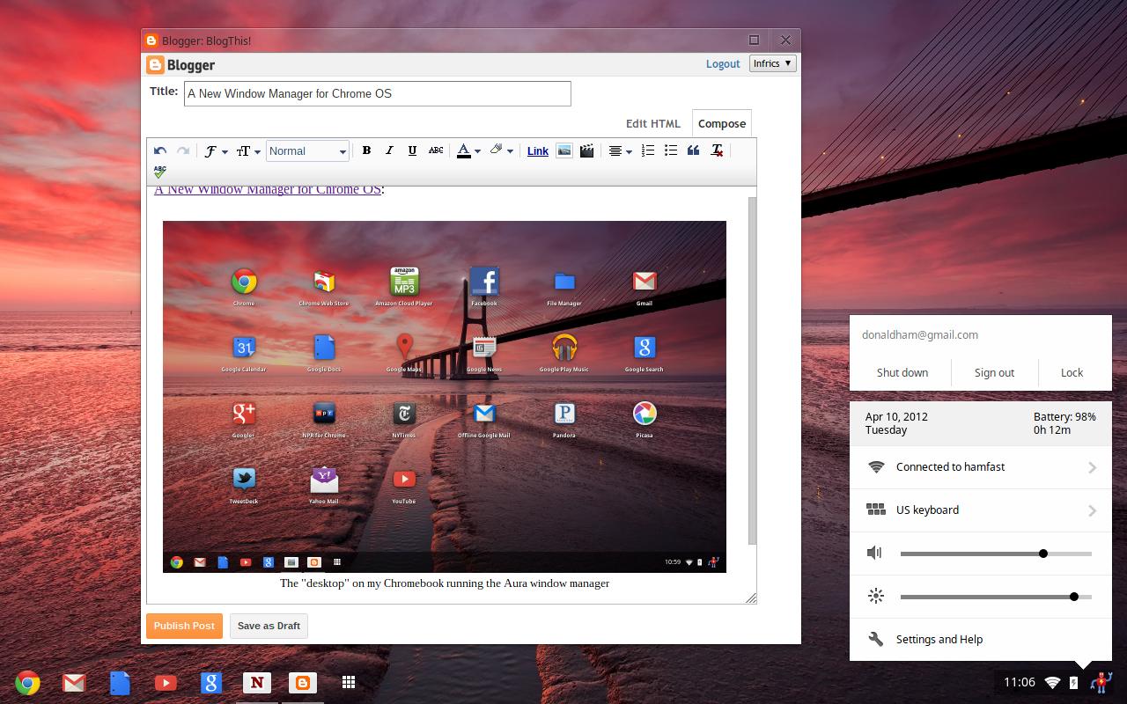Log out of Blogger
Image resolution: width=1127 pixels, height=704 pixels.
click(722, 63)
